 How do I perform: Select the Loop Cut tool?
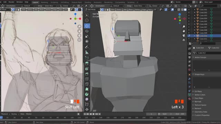87,79
